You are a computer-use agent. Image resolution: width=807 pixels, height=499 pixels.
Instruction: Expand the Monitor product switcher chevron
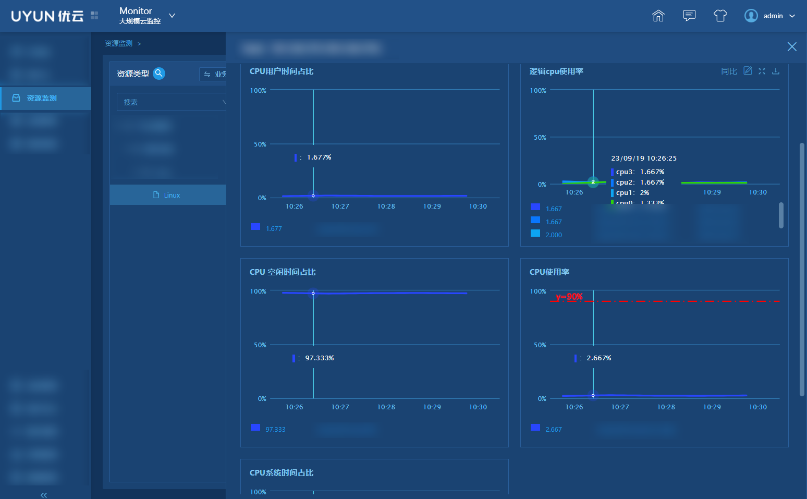[172, 16]
